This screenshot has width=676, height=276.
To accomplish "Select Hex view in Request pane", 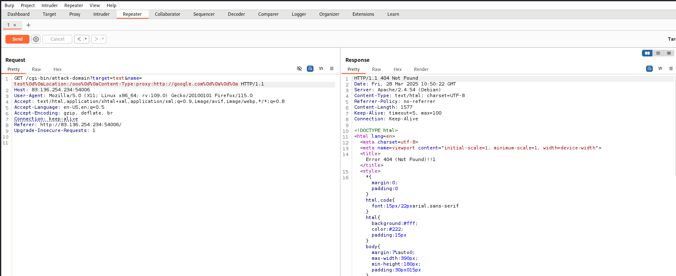I will 58,69.
